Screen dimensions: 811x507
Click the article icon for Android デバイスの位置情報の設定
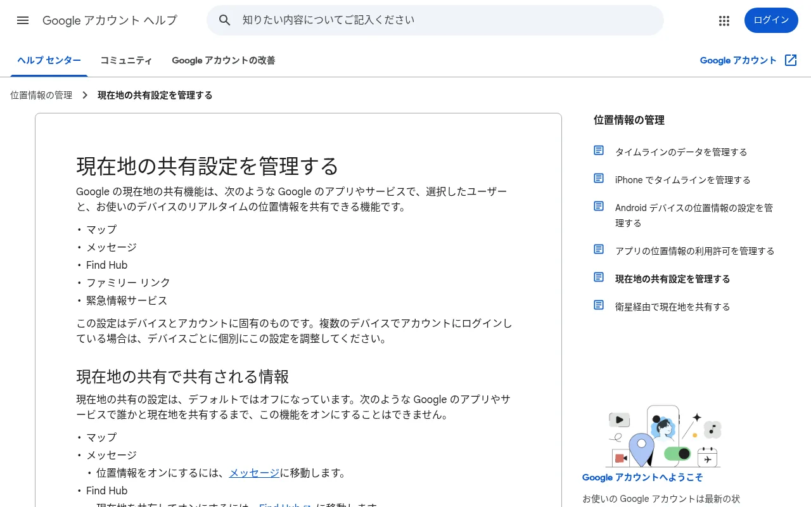pos(599,206)
